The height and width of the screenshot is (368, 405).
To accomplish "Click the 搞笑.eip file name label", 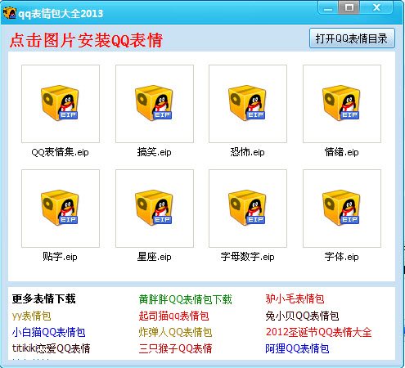I will click(x=155, y=152).
